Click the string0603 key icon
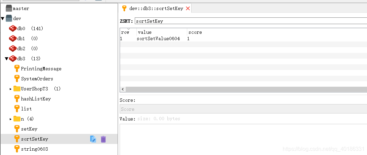This screenshot has height=155, width=367. (x=17, y=149)
